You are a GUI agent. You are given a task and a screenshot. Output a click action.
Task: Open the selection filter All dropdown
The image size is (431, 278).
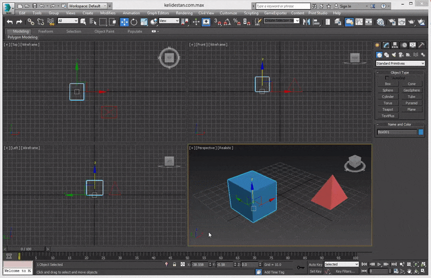68,20
